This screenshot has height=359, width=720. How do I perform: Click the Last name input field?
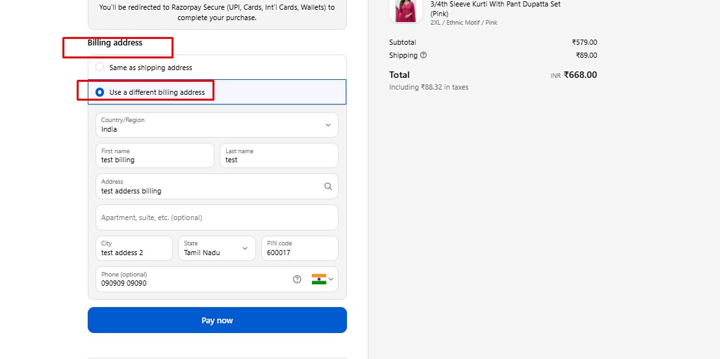pos(279,155)
